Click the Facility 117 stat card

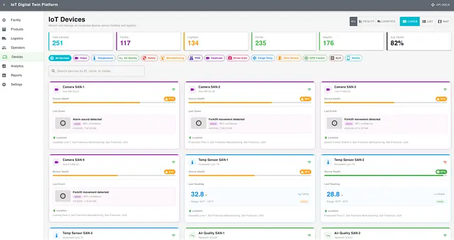click(149, 41)
